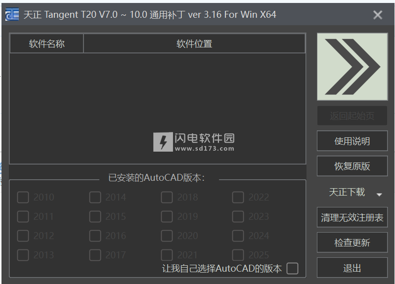Screen dimensions: 395x284
Task: Close the patch window
Action: [x=378, y=15]
